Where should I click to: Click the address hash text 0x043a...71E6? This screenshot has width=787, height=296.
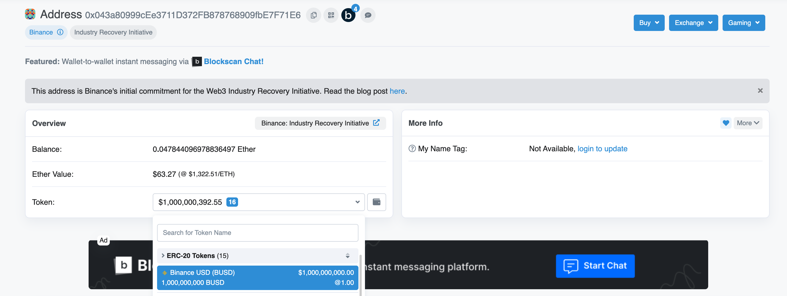point(192,15)
